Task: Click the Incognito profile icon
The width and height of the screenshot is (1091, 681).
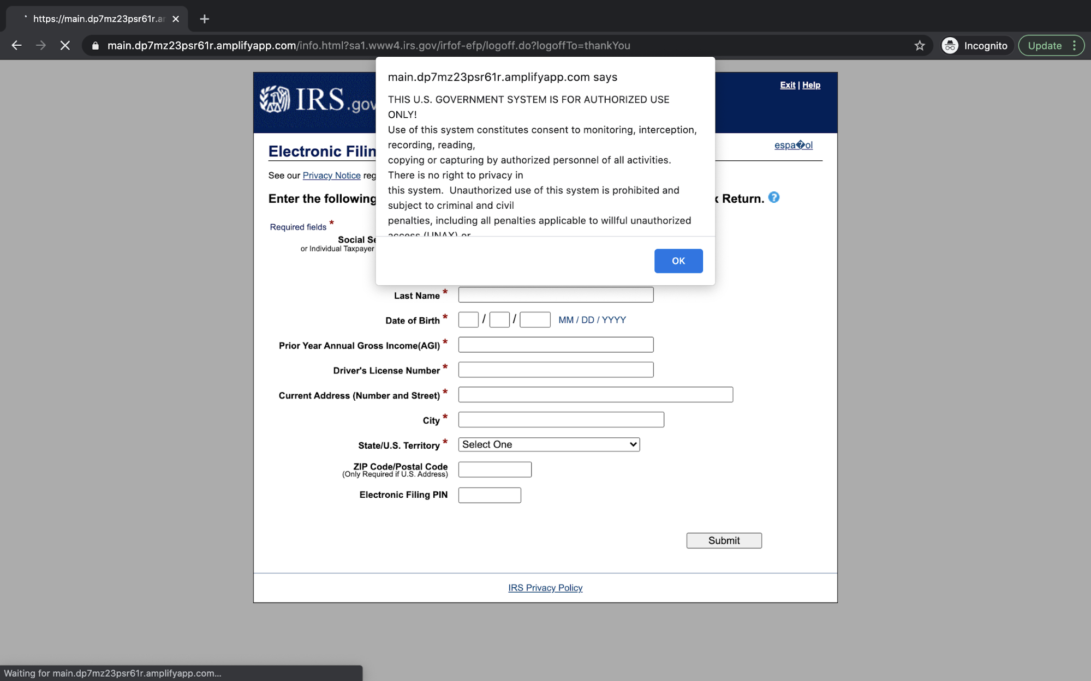Action: (950, 46)
